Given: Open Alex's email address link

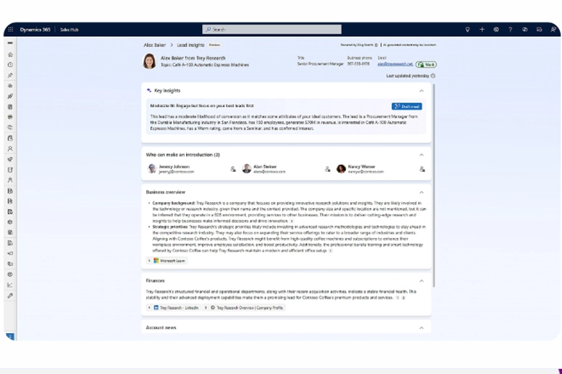Looking at the screenshot, I should click(395, 64).
